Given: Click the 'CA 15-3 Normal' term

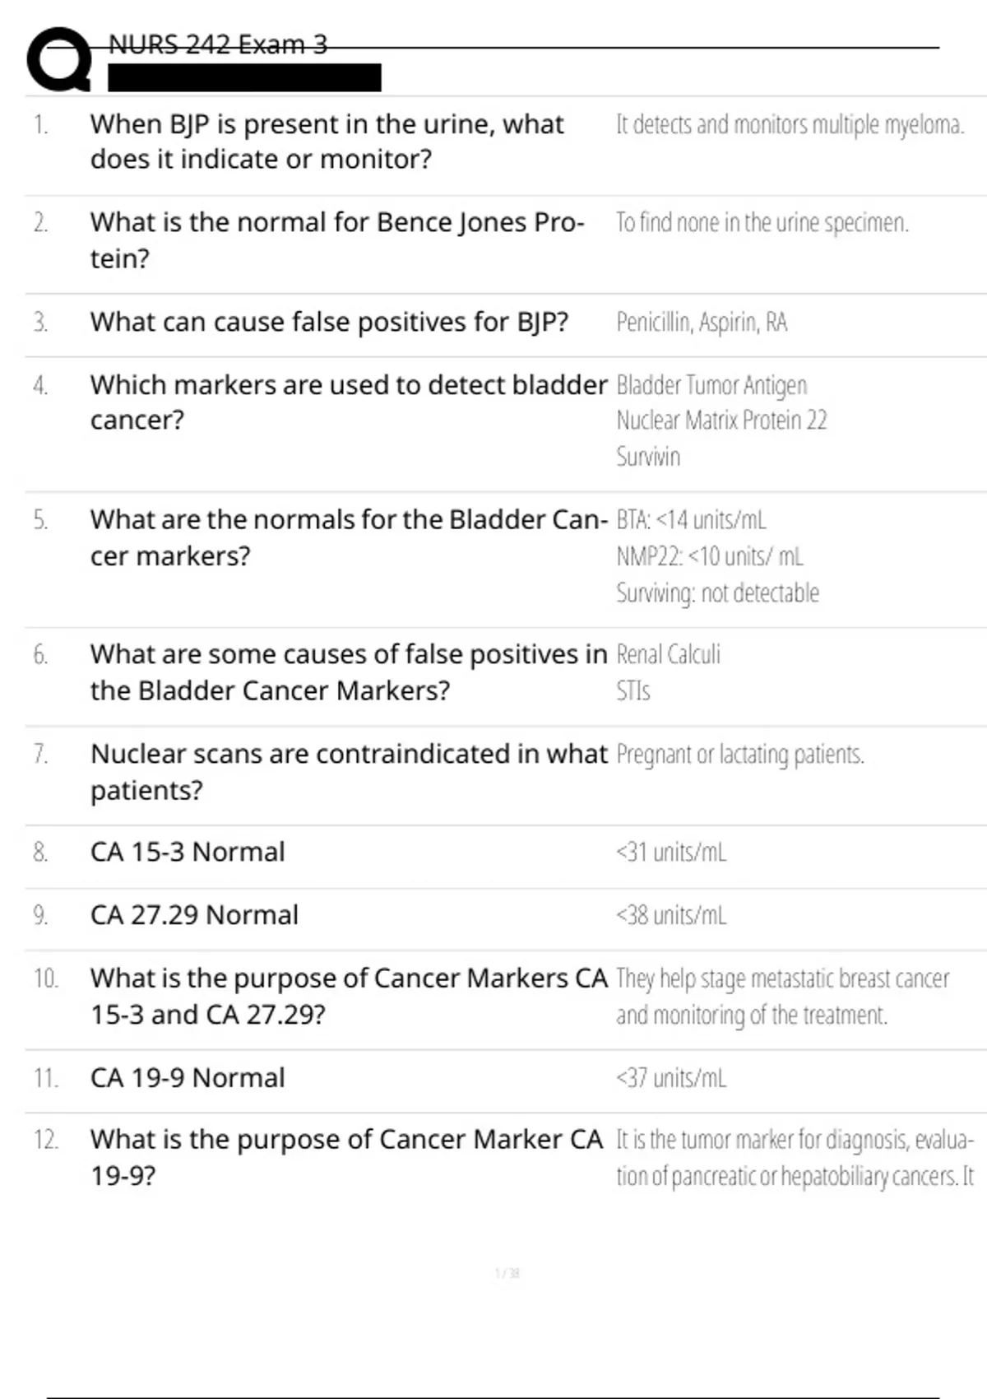Looking at the screenshot, I should (x=188, y=852).
